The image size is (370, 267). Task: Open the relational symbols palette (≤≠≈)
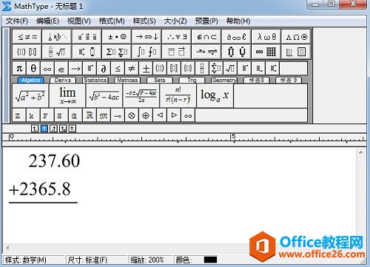tap(27, 37)
